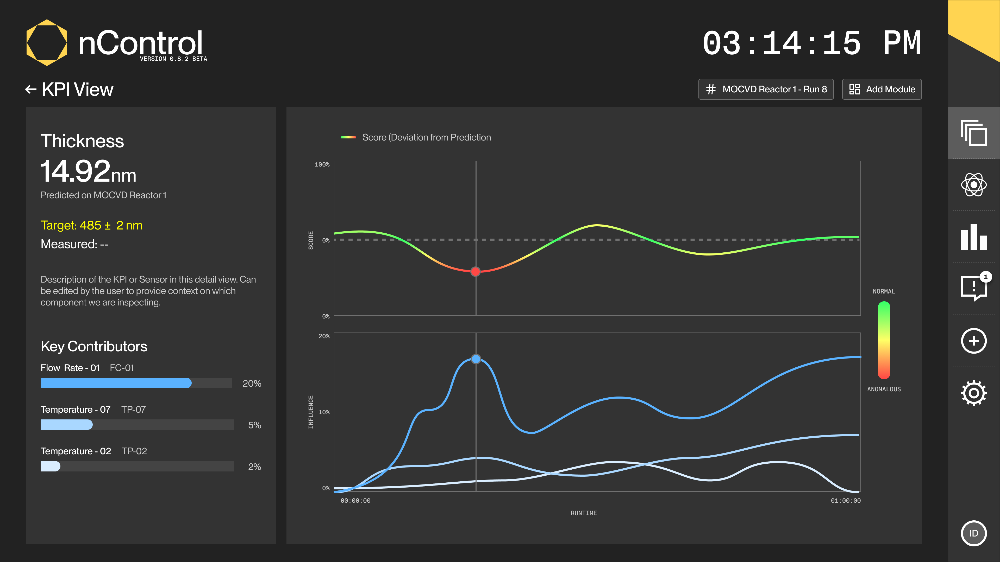Click the Normal-Anomalous color gradient scale

tap(884, 340)
